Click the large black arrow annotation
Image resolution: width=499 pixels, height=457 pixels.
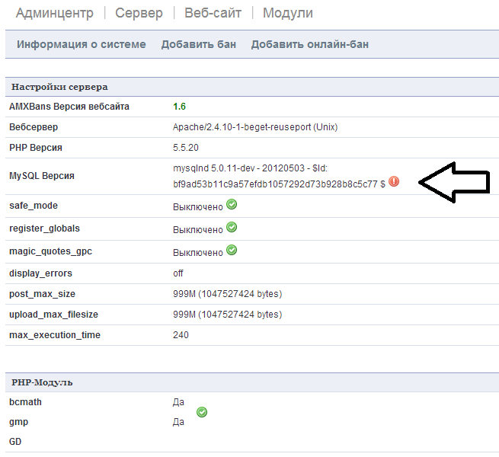[454, 182]
